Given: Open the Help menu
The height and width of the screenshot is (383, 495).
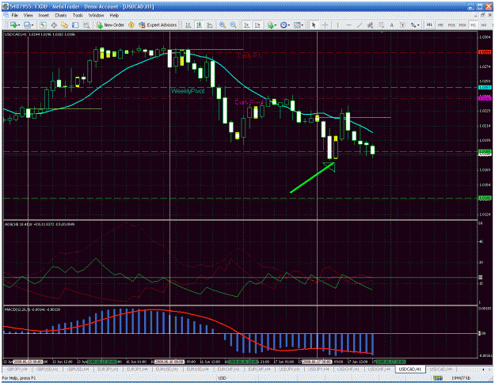Looking at the screenshot, I should click(x=114, y=15).
